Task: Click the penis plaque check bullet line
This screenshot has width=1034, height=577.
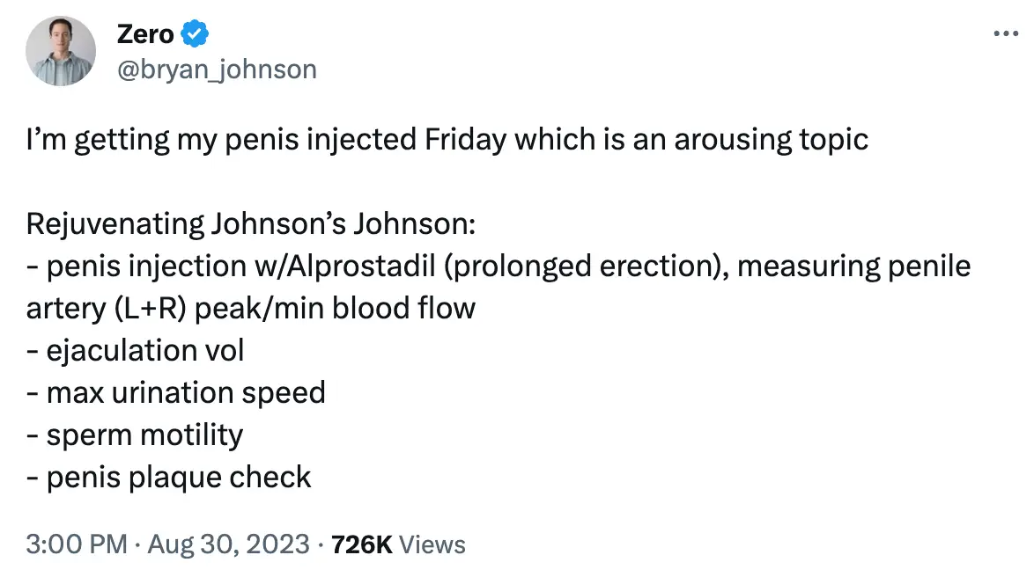Action: click(x=168, y=477)
